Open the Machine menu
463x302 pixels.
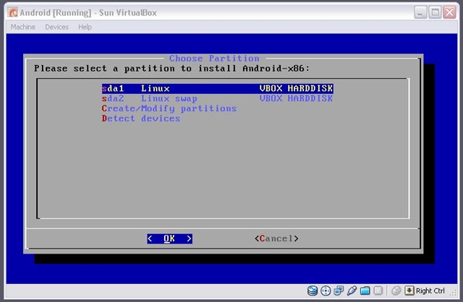pos(22,27)
